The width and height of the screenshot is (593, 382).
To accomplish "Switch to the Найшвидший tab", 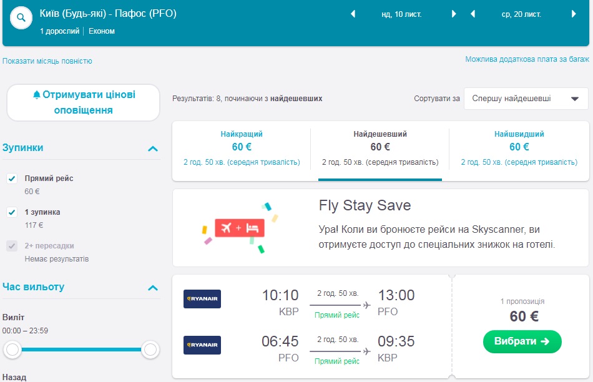I will coord(519,148).
